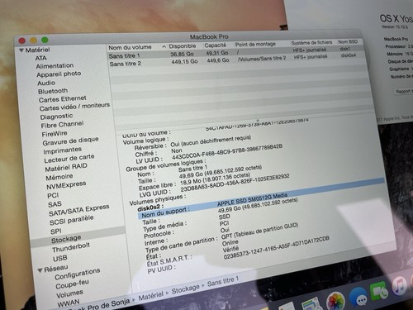Collapse the Réseau section triangle
Screen dimensions: 413x310
(40, 270)
